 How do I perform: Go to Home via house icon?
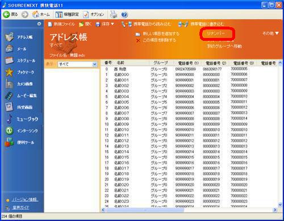pyautogui.click(x=36, y=14)
